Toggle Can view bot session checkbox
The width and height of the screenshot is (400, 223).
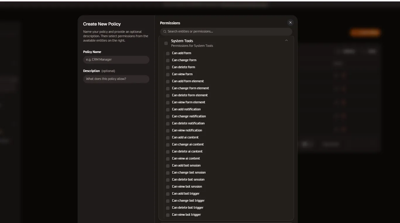point(168,187)
